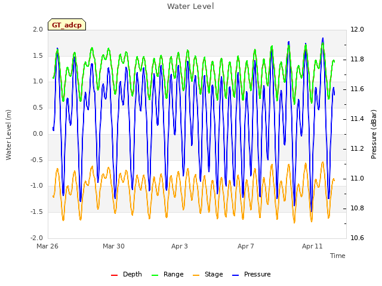382x286 pixels.
Task: Click the 11.0 right axis tick label
Action: click(x=357, y=178)
